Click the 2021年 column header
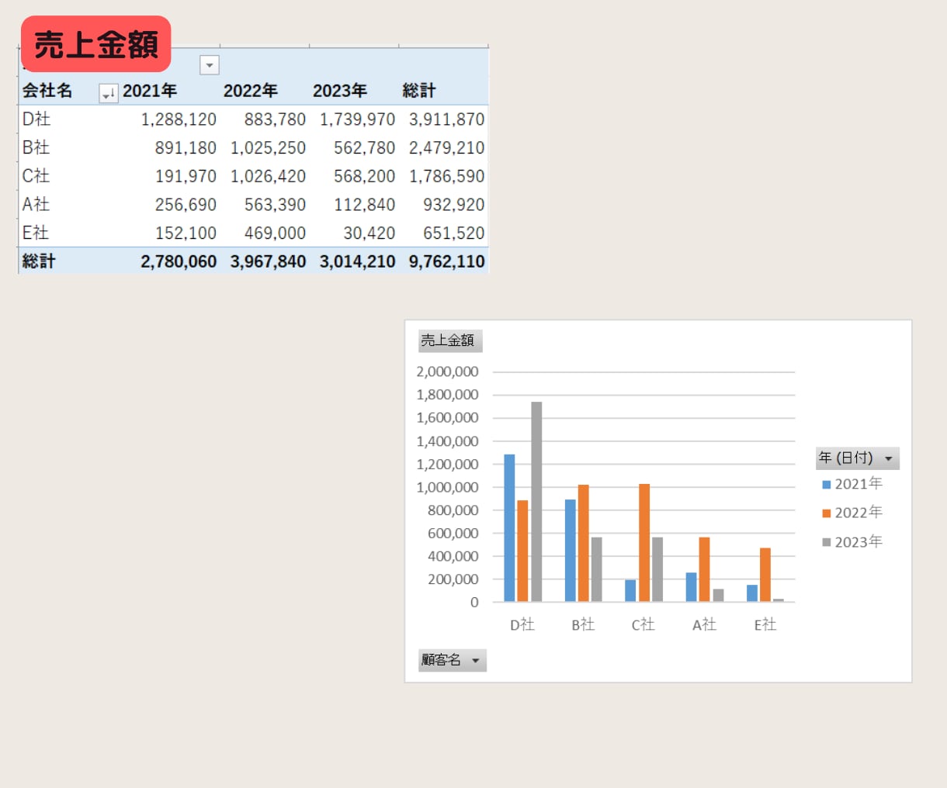Screen dimensions: 947x788 coord(150,91)
